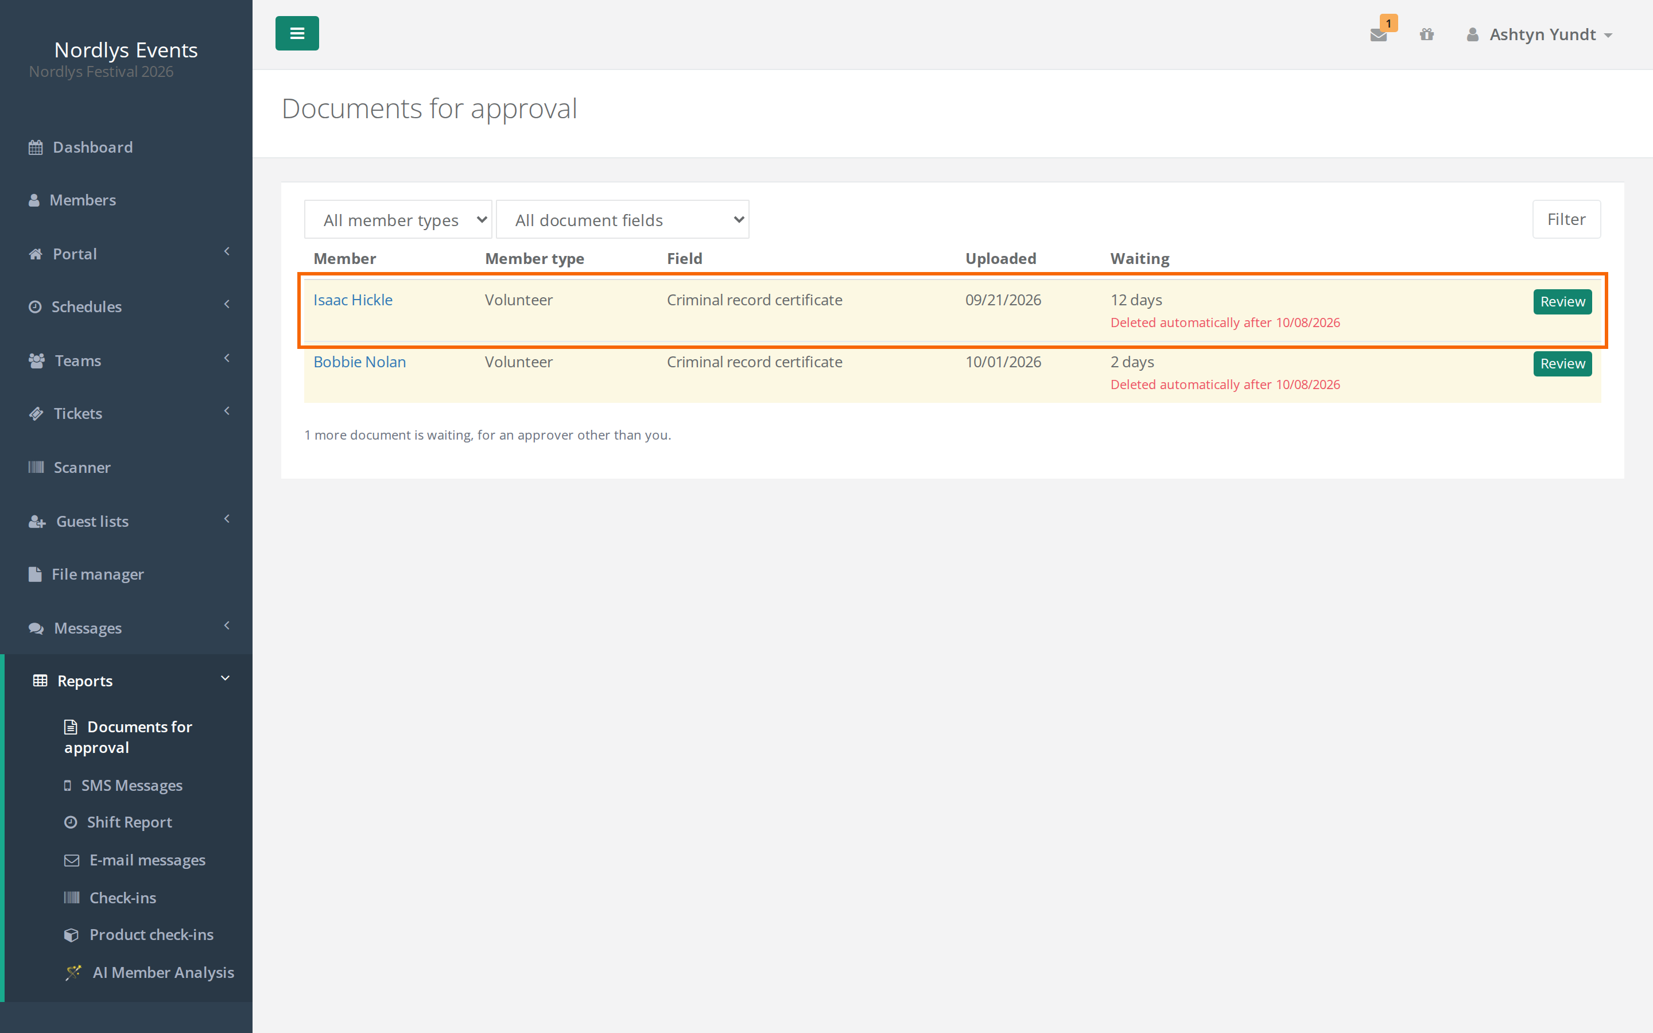Toggle the sidebar with the hamburger button
The height and width of the screenshot is (1033, 1653).
[x=297, y=33]
